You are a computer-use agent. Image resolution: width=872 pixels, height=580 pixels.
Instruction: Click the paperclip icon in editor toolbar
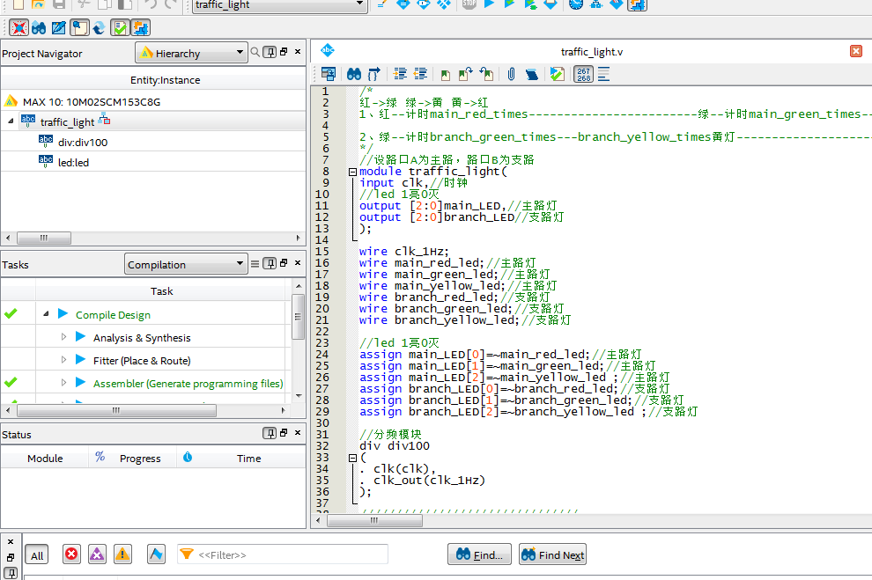pyautogui.click(x=511, y=74)
